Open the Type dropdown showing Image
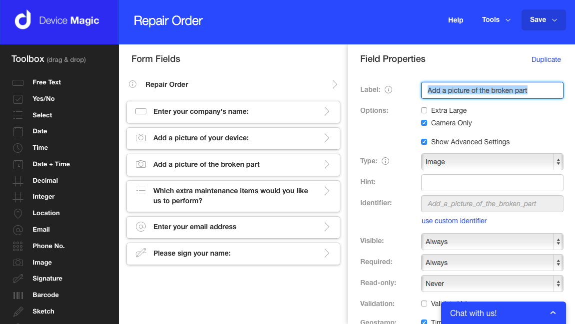Screen dimensions: 575x324 click(x=492, y=162)
